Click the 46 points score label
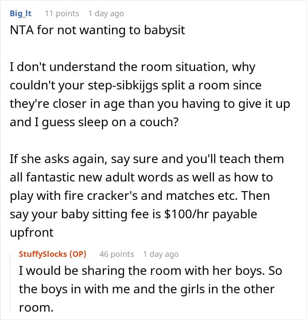Screen dimensions: 307x320 pos(117,254)
